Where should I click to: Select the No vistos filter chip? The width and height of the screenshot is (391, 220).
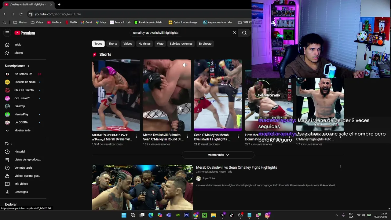(x=144, y=44)
